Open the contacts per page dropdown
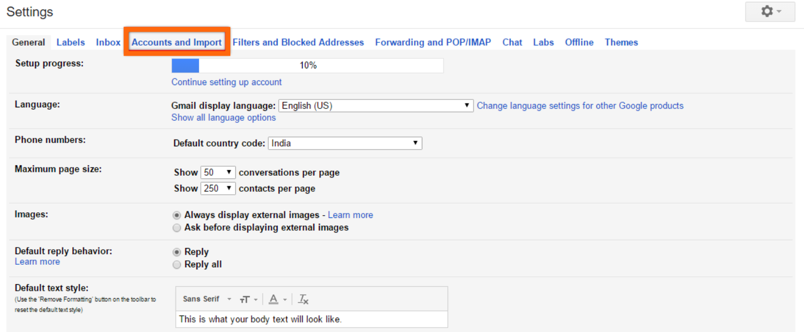Viewport: 804px width, 332px height. [218, 189]
